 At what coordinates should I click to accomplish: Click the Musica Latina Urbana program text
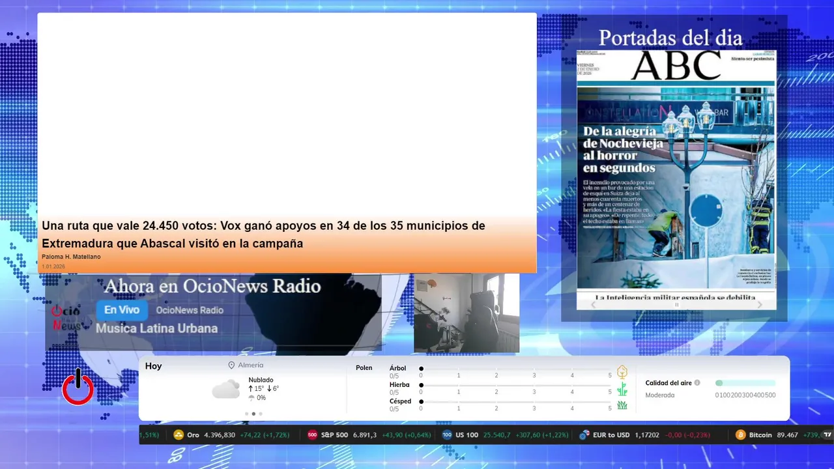click(x=156, y=328)
